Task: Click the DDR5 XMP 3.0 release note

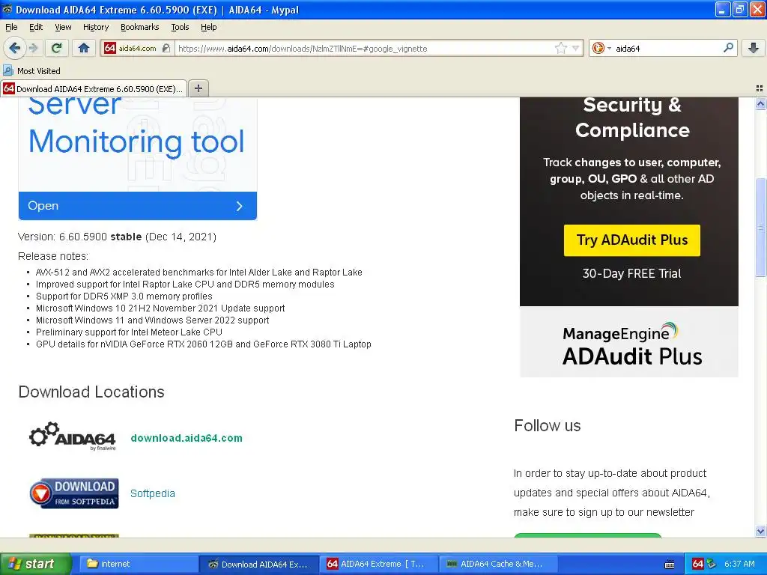Action: [124, 296]
